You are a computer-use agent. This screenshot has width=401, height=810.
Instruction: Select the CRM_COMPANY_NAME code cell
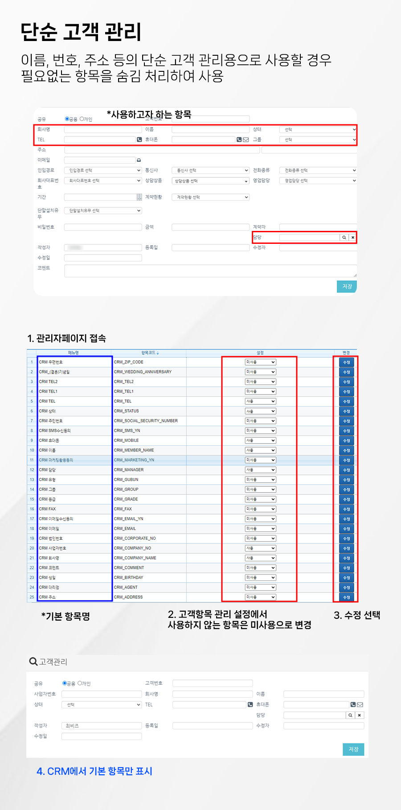[135, 558]
